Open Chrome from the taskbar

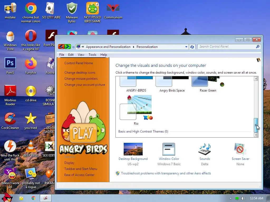33,198
